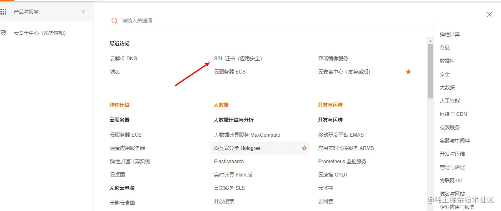The image size is (501, 211).
Task: Open SSL 证书 (应用安全)
Action: click(x=238, y=59)
